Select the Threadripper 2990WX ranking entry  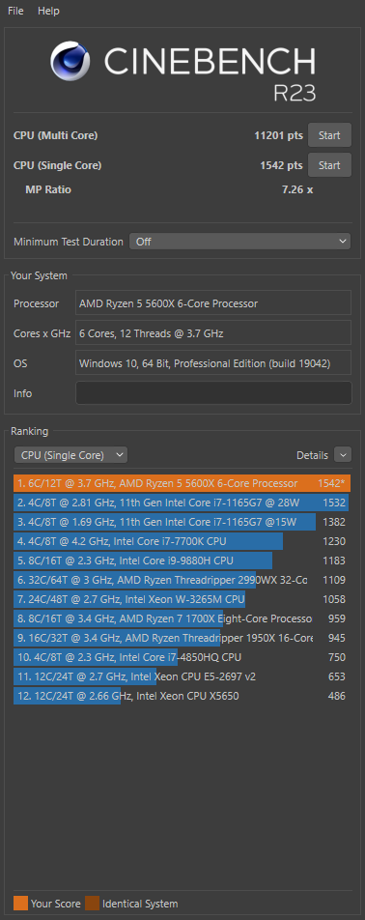pyautogui.click(x=182, y=580)
